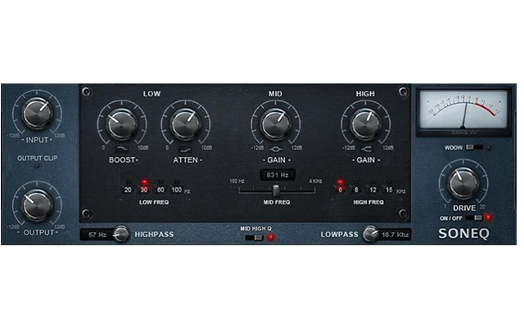Image resolution: width=524 pixels, height=327 pixels.
Task: Click the ATTEN label
Action: coord(187,160)
